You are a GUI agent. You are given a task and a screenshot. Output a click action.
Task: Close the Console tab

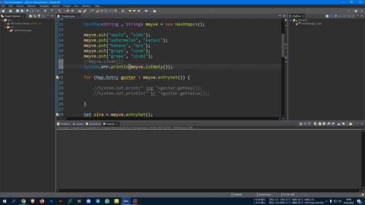click(x=117, y=124)
